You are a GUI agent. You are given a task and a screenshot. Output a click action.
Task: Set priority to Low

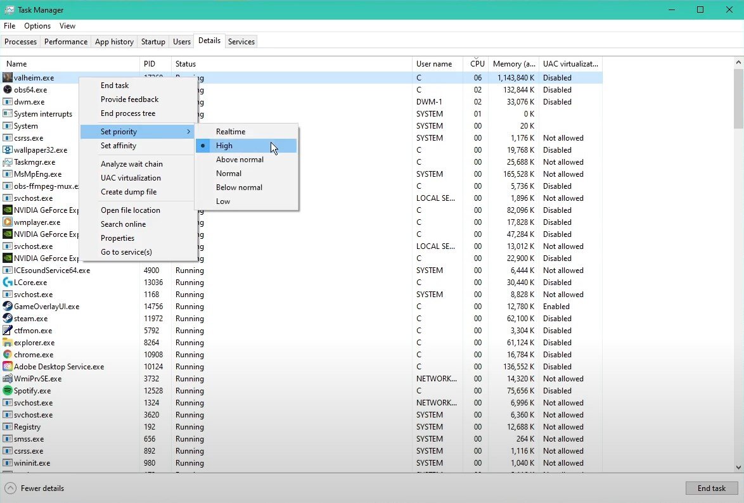tap(223, 201)
